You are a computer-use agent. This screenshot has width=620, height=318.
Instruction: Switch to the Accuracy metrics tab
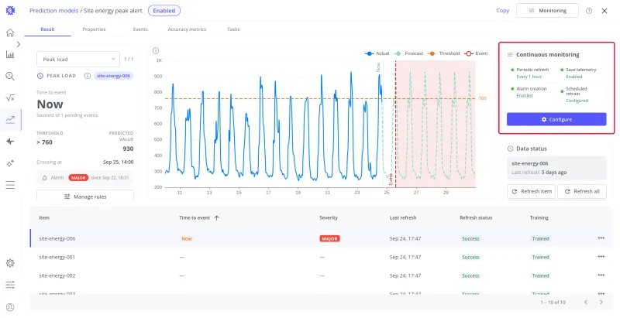coord(187,29)
